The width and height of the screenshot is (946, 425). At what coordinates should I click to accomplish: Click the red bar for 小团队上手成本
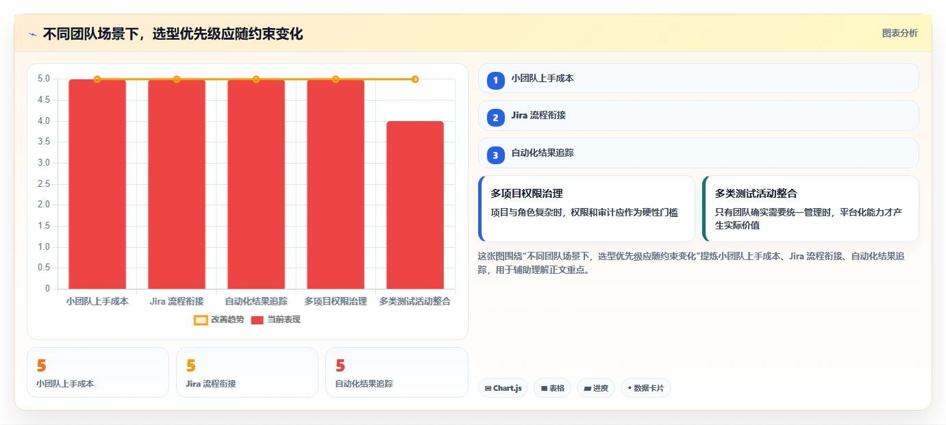click(x=97, y=184)
